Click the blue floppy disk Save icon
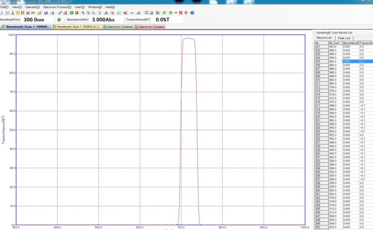The width and height of the screenshot is (373, 230). click(45, 13)
